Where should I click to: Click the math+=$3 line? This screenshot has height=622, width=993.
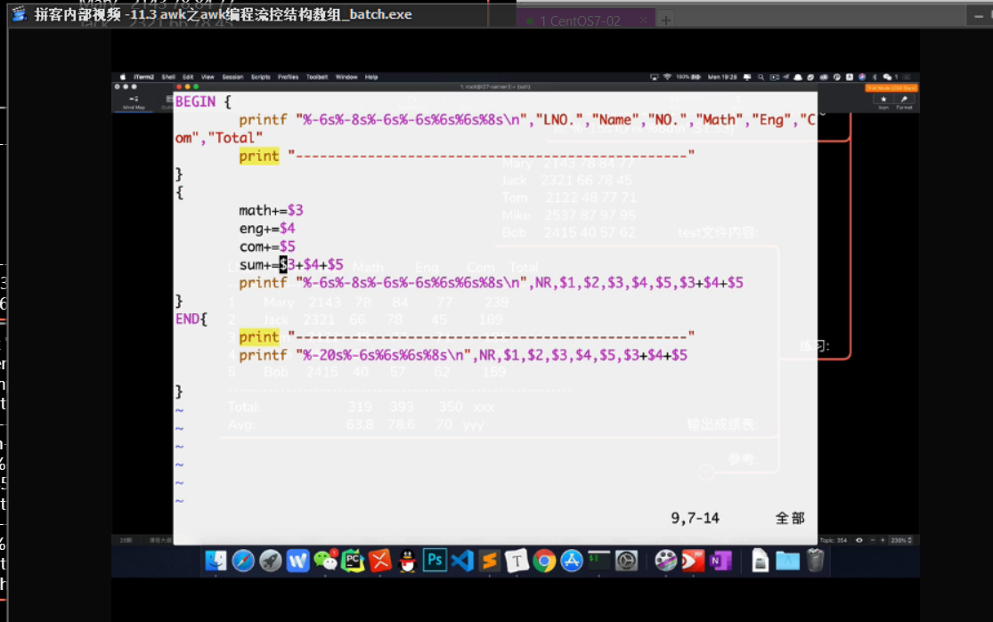[271, 211]
